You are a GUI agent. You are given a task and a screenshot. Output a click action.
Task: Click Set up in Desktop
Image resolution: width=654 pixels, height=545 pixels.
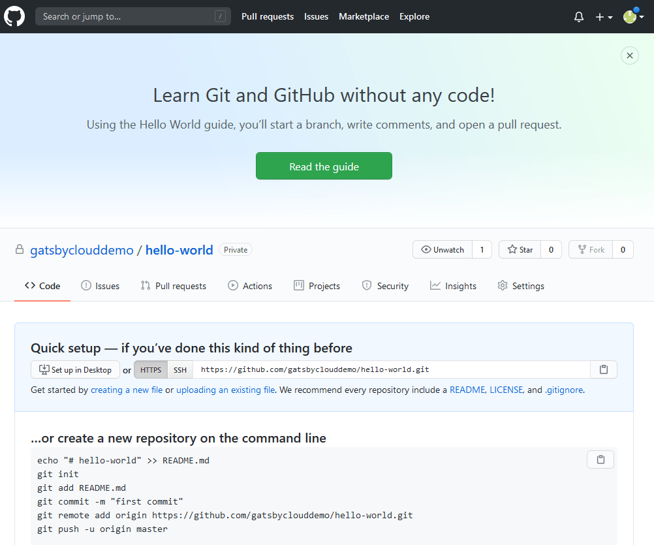[75, 370]
